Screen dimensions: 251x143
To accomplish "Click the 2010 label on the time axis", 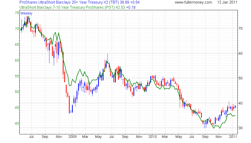I will (x=153, y=137).
